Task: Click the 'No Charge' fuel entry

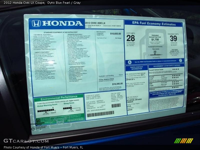Action: click(118, 38)
